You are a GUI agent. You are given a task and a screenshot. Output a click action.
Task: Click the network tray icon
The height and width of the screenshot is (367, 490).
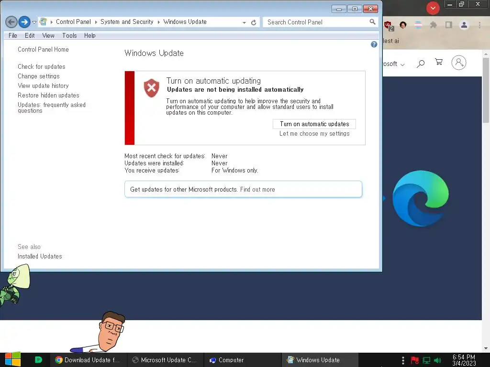pos(426,360)
